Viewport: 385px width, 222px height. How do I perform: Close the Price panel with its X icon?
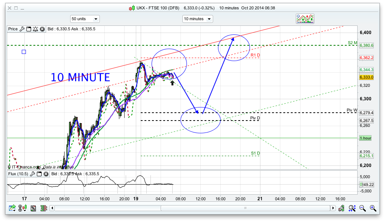click(x=42, y=29)
